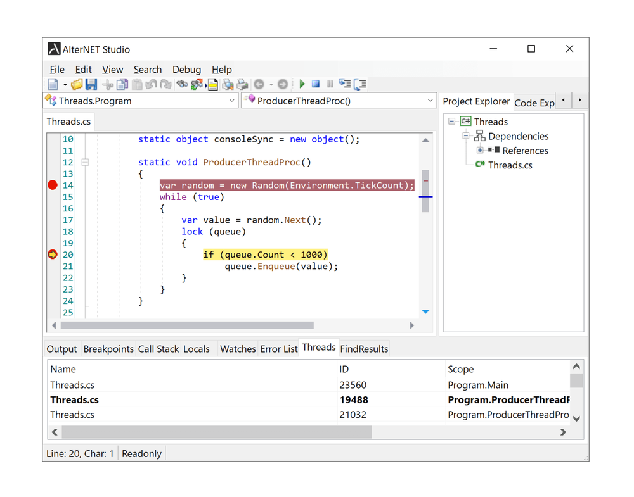Screen dimensions: 634x497
Task: Open the Debug menu
Action: 186,70
